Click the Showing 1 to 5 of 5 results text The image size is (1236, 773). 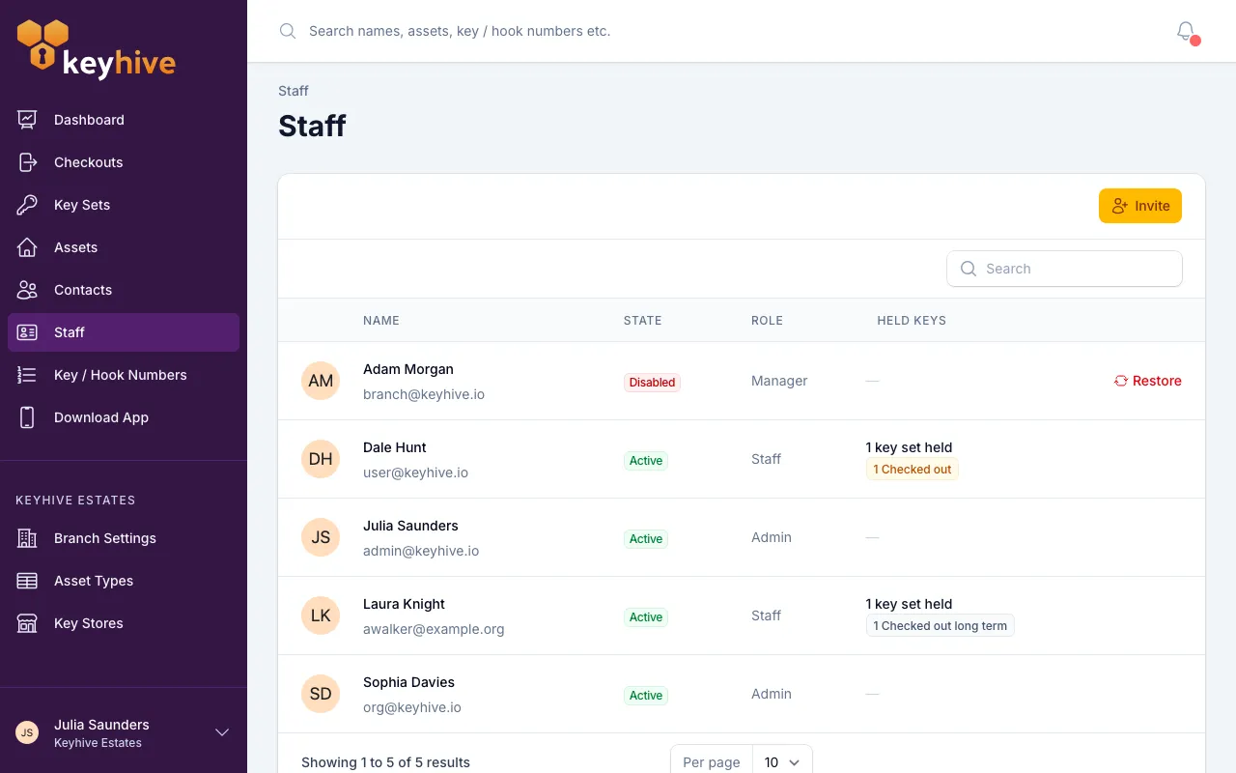[x=385, y=762]
